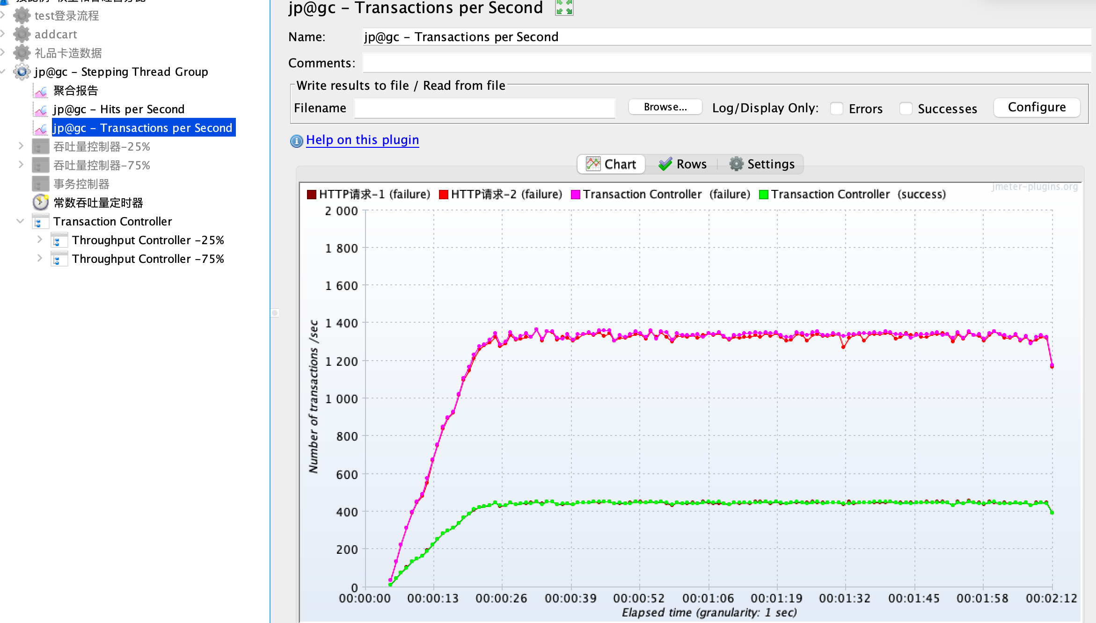Expand Throughput Controller -75% node

coord(40,258)
